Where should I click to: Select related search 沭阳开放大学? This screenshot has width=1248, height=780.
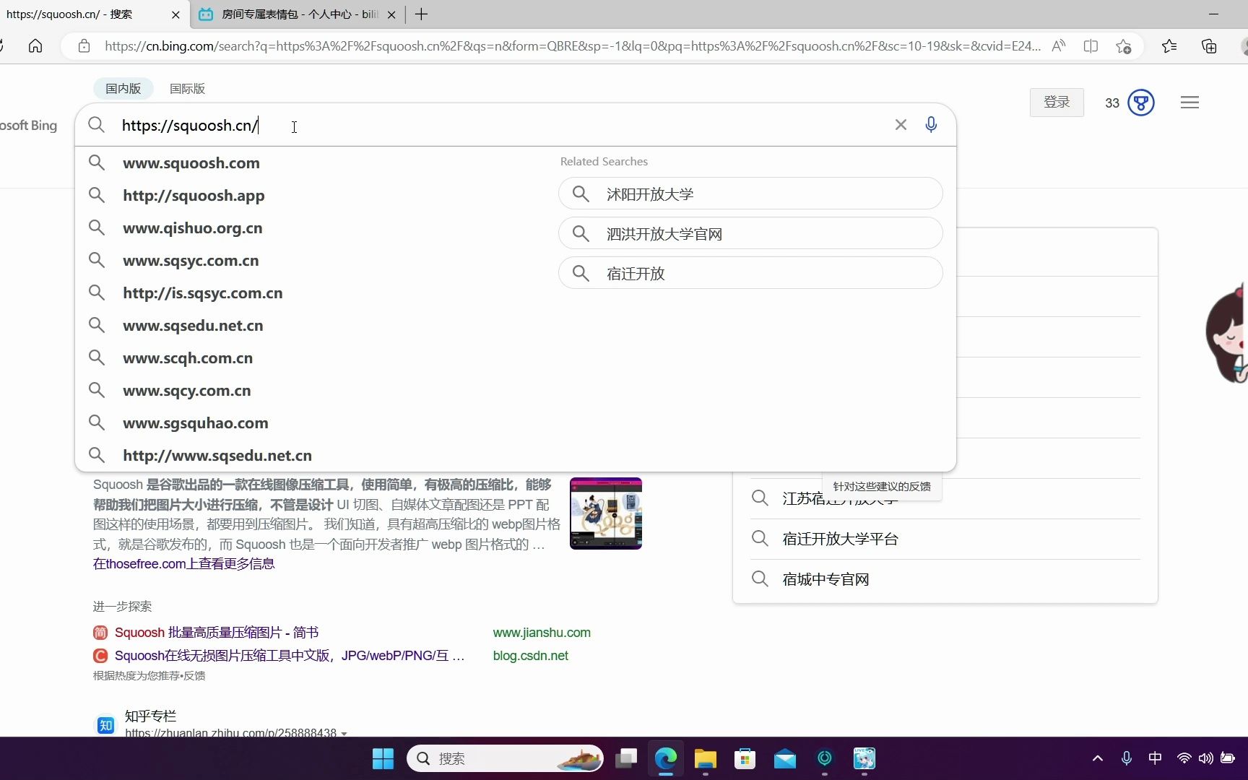click(750, 194)
